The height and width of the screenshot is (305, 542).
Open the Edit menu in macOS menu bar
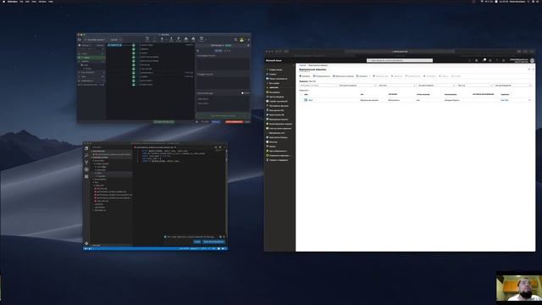point(27,2)
